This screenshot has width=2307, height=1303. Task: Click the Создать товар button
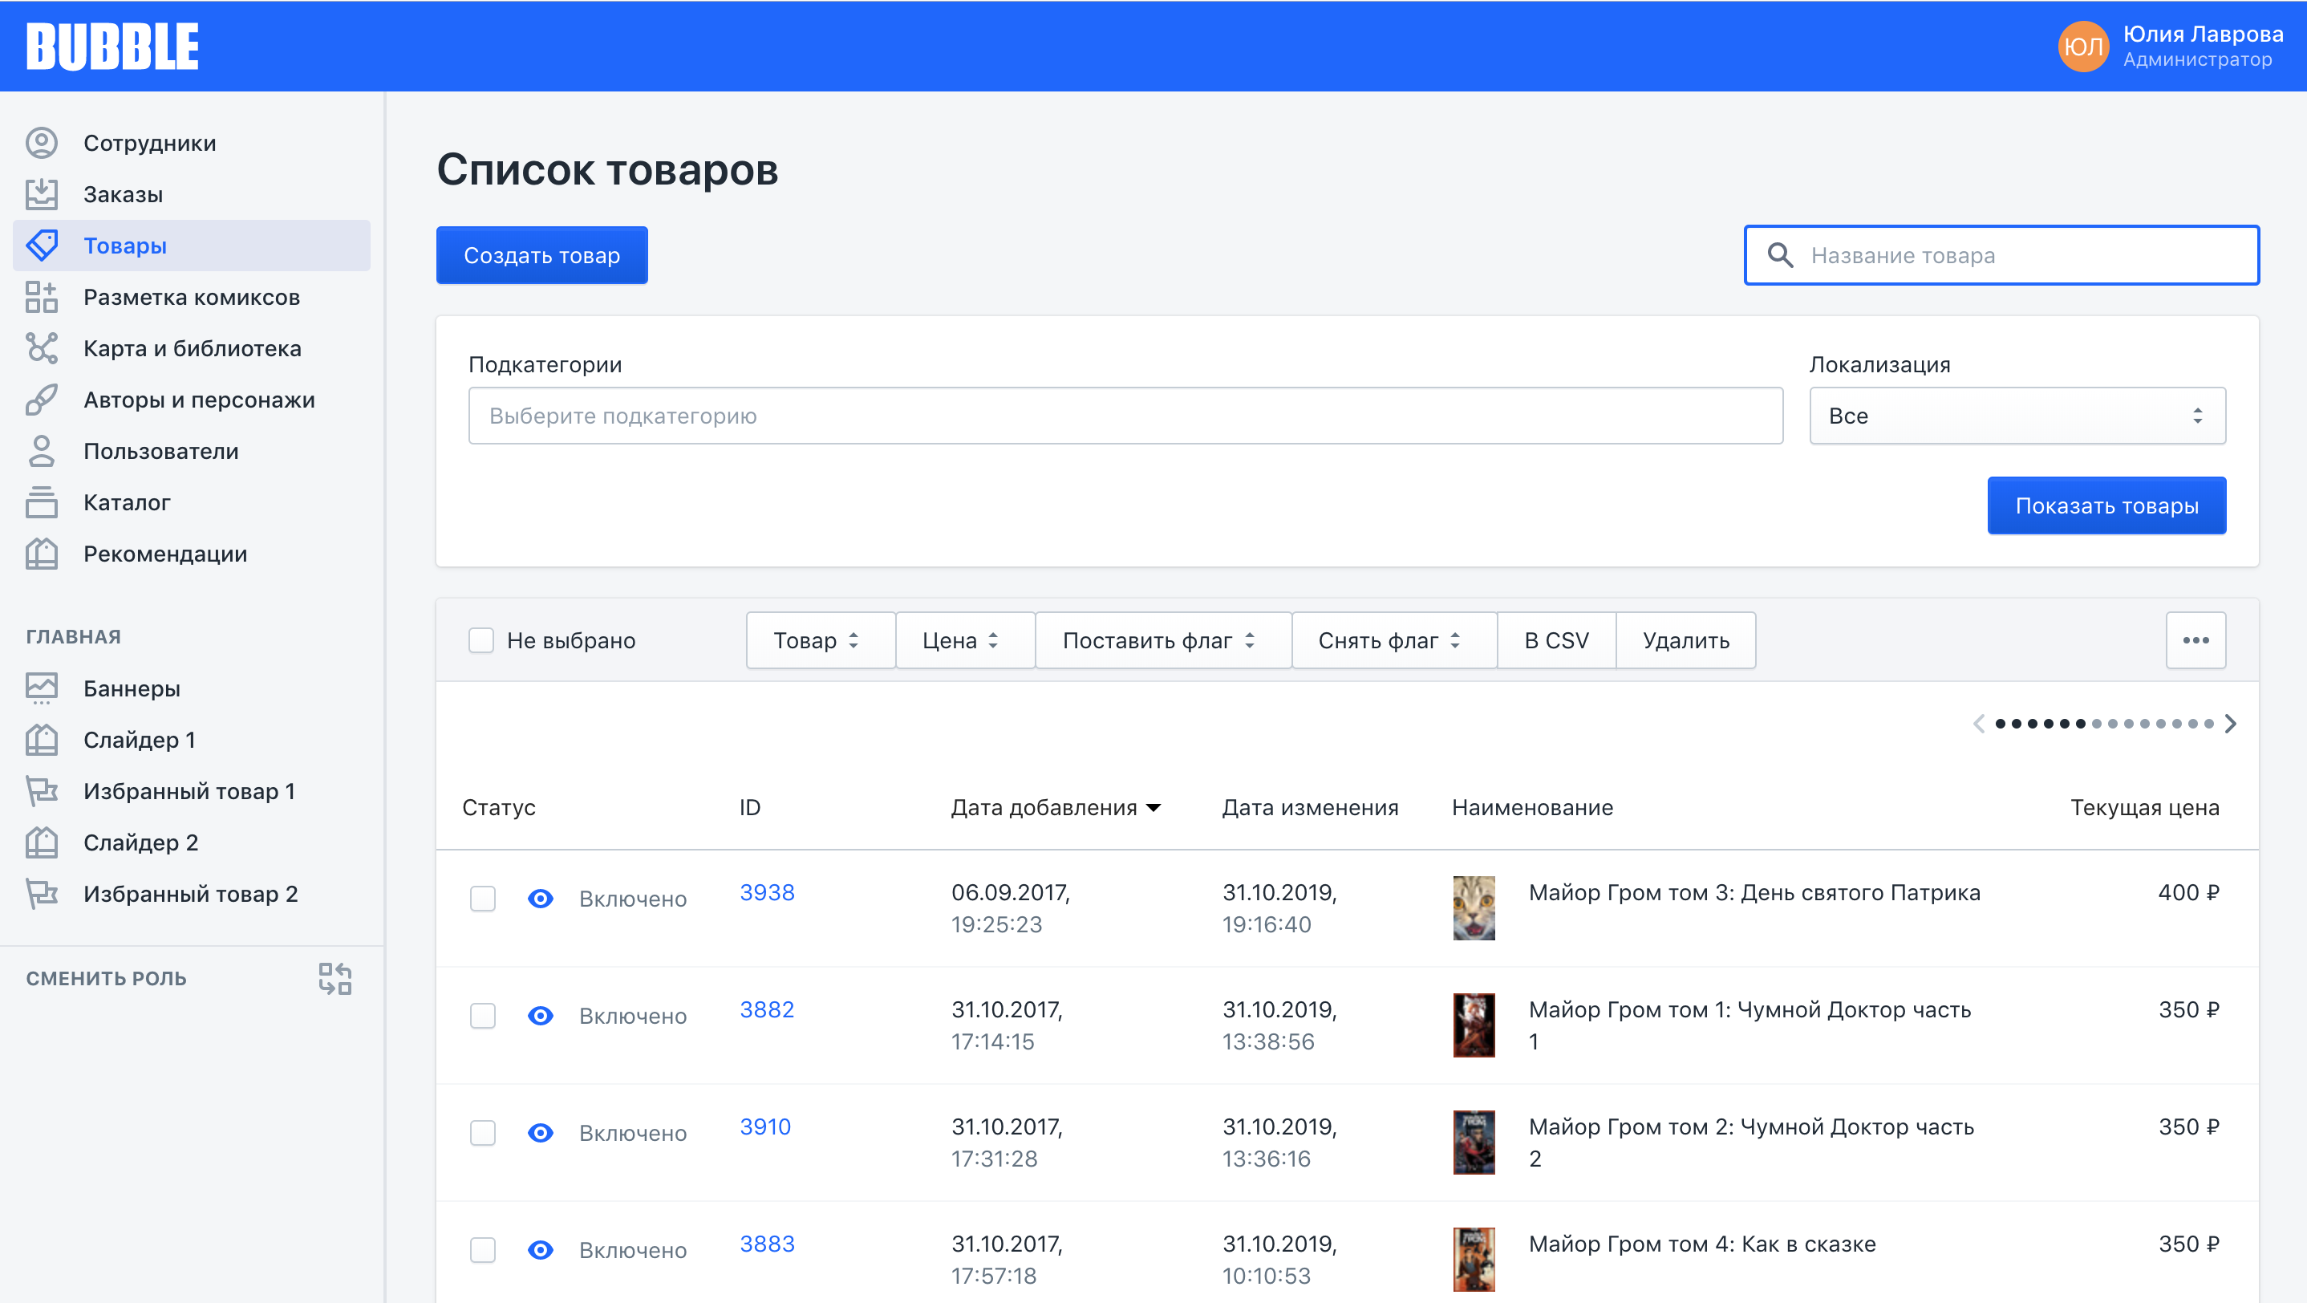click(541, 254)
